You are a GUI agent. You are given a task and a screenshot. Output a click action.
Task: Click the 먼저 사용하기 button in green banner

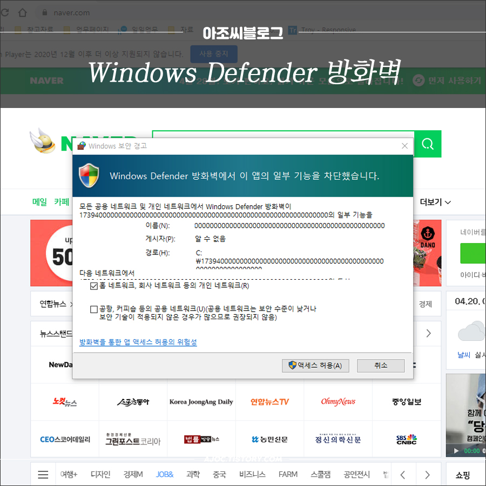click(448, 80)
